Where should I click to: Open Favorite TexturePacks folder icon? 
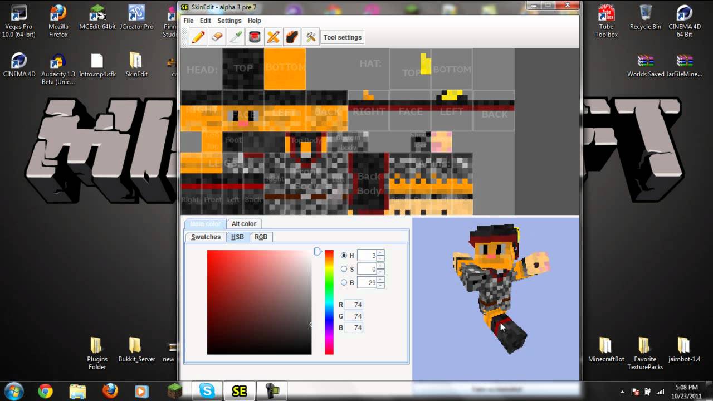645,354
